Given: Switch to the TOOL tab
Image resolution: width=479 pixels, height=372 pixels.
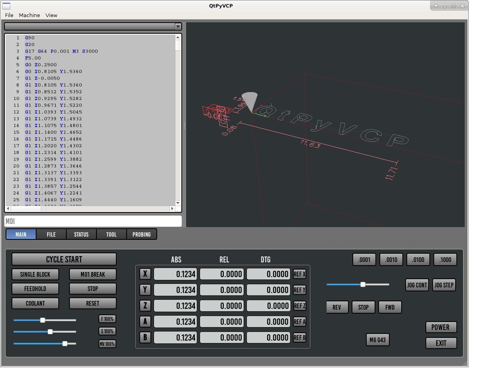Looking at the screenshot, I should click(112, 234).
